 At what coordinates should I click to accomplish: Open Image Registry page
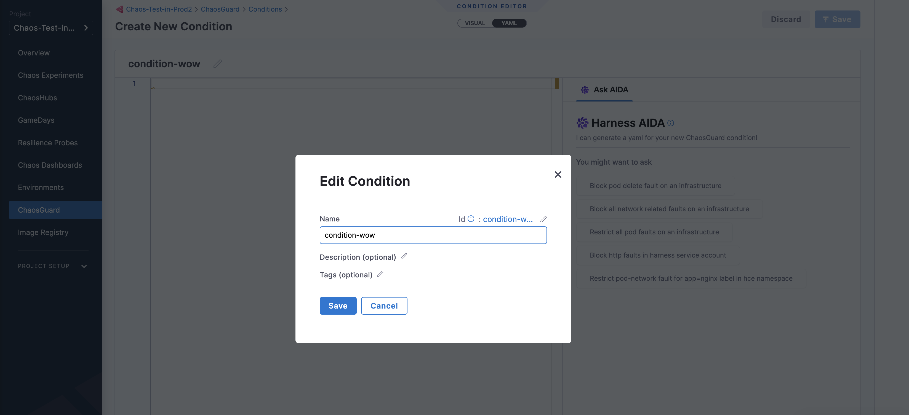pyautogui.click(x=43, y=232)
